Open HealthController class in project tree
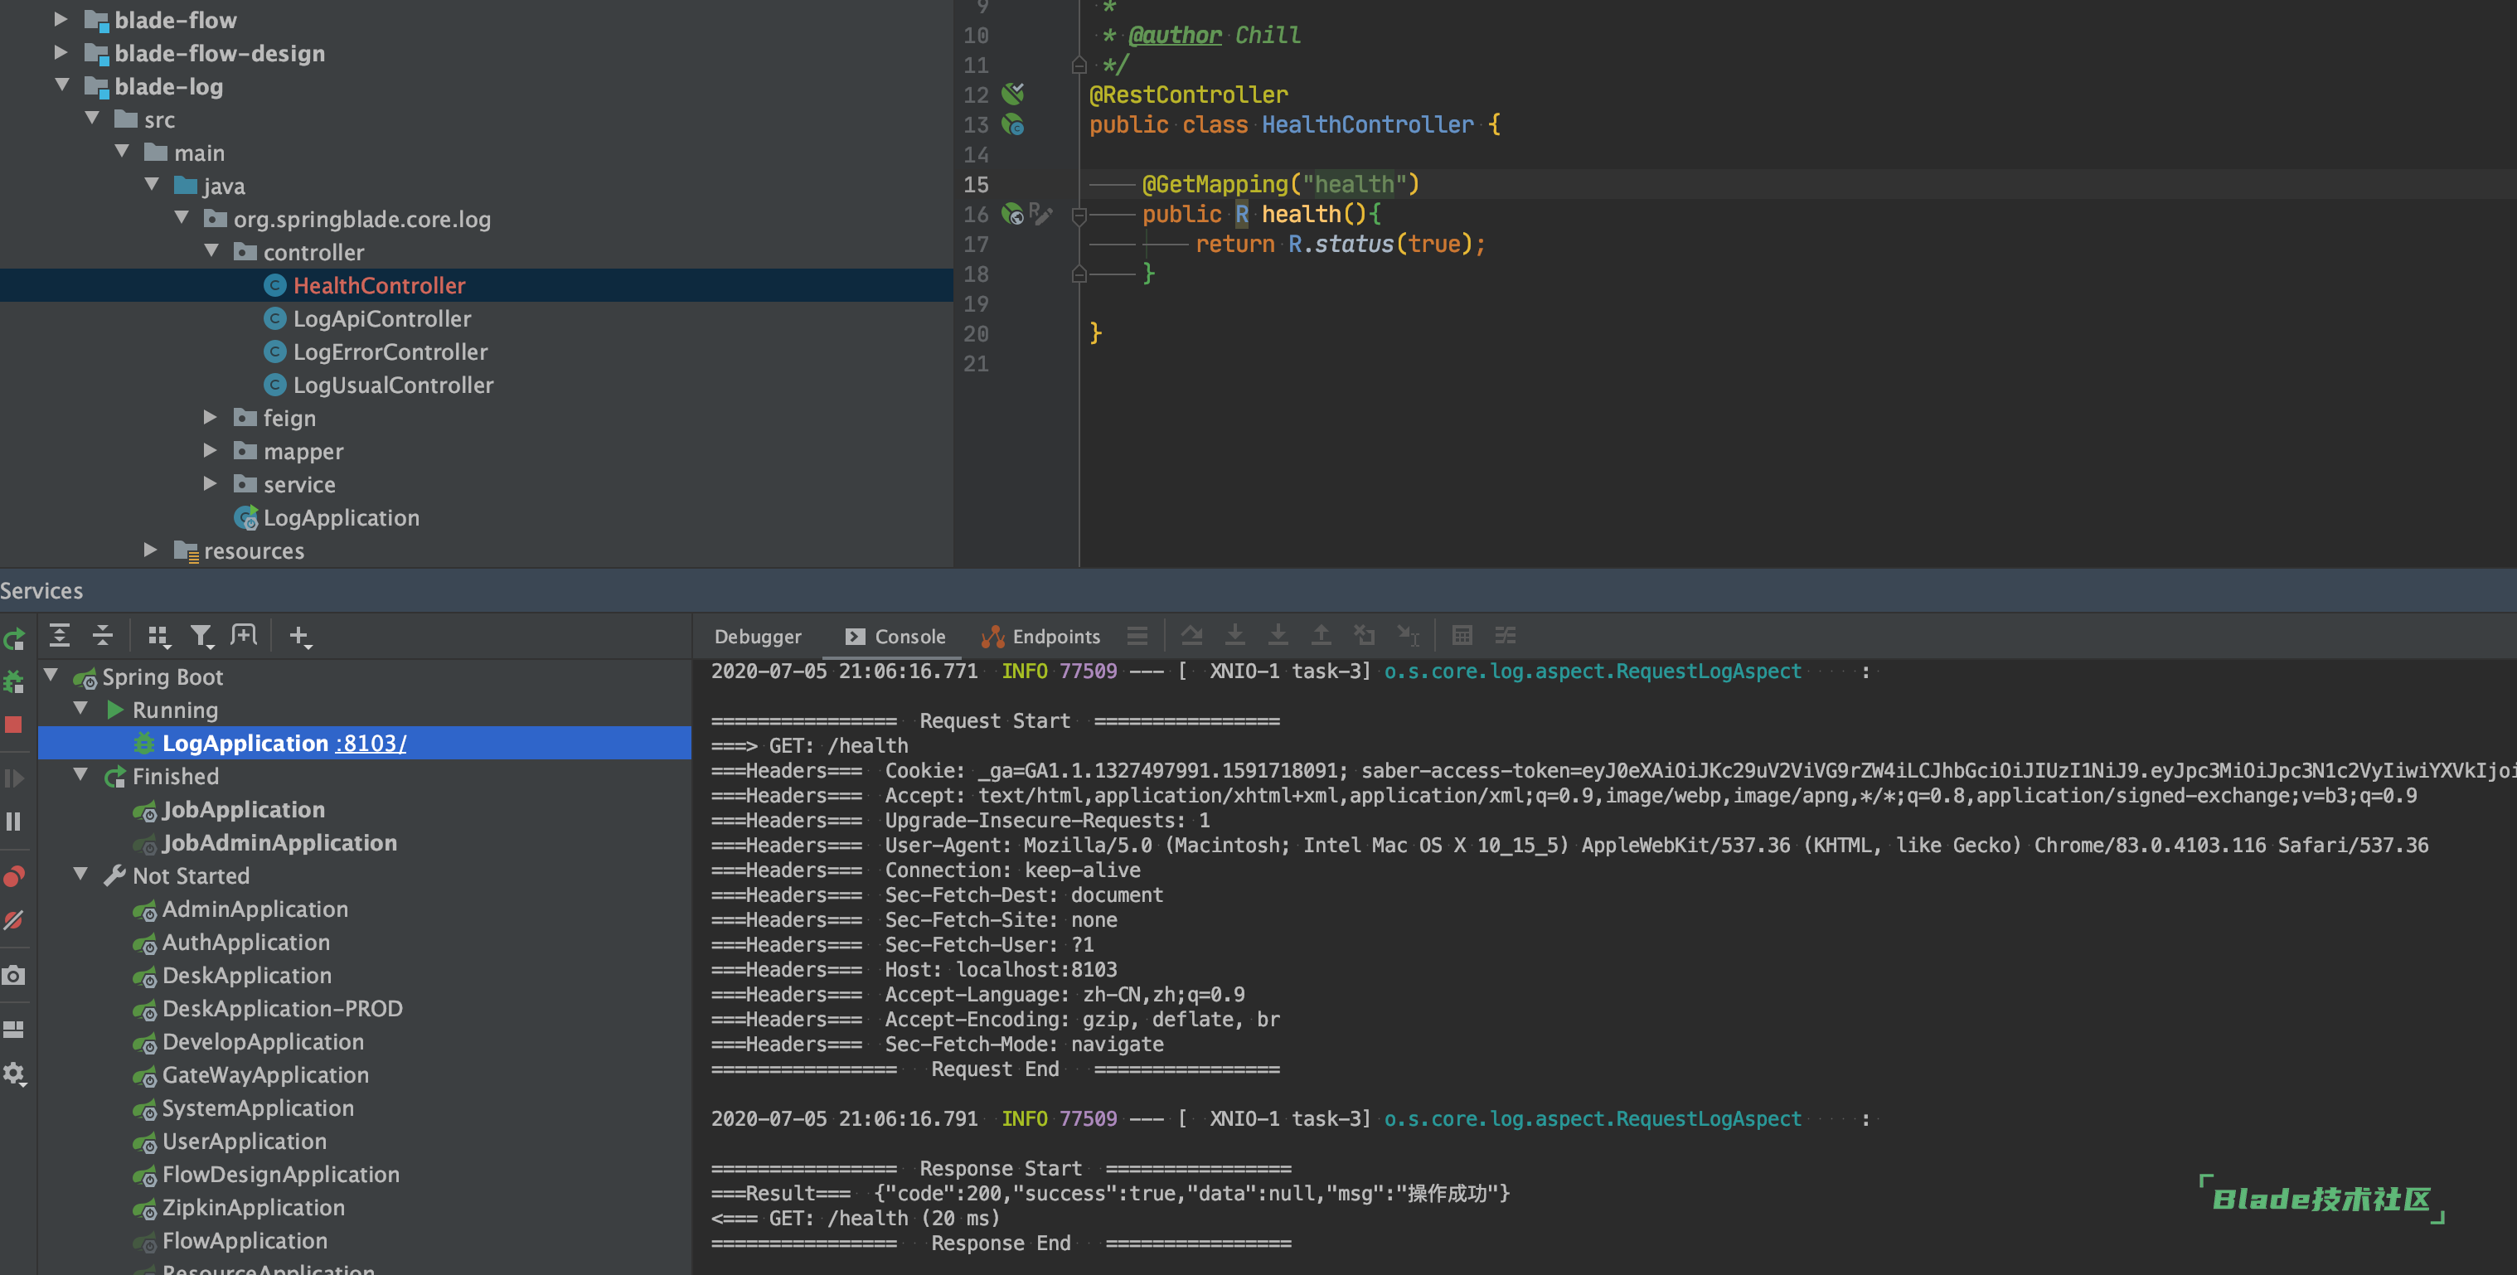This screenshot has width=2517, height=1275. coord(379,286)
